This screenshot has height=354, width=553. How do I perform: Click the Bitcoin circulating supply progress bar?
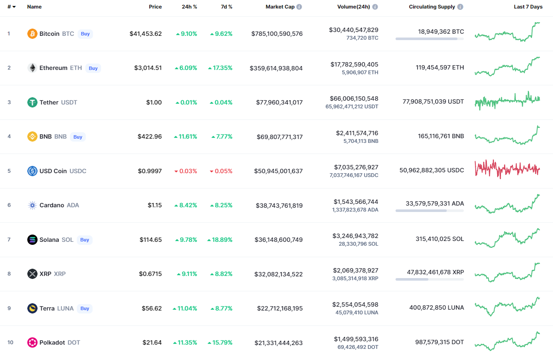pyautogui.click(x=429, y=39)
